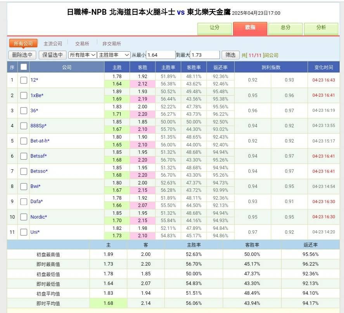Screen dimensions: 344x313
Task: Click the 04-23 16:43 change time
Action: [x=323, y=80]
